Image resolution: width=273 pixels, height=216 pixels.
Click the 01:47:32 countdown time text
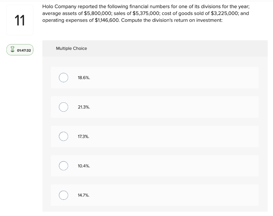pos(24,50)
